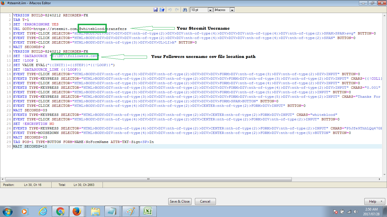Open the 10 pt font size dropdown

coord(210,10)
